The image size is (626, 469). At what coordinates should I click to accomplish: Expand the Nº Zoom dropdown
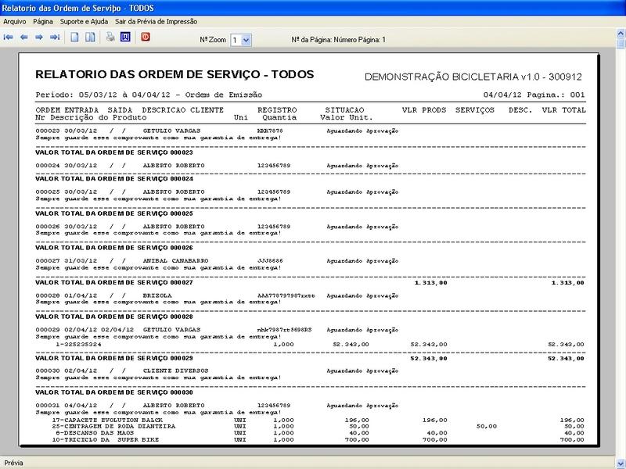click(x=246, y=39)
